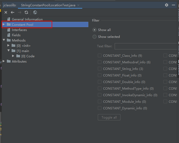This screenshot has width=179, height=143.
Task: Select the [0] Code node
Action: pos(28,56)
